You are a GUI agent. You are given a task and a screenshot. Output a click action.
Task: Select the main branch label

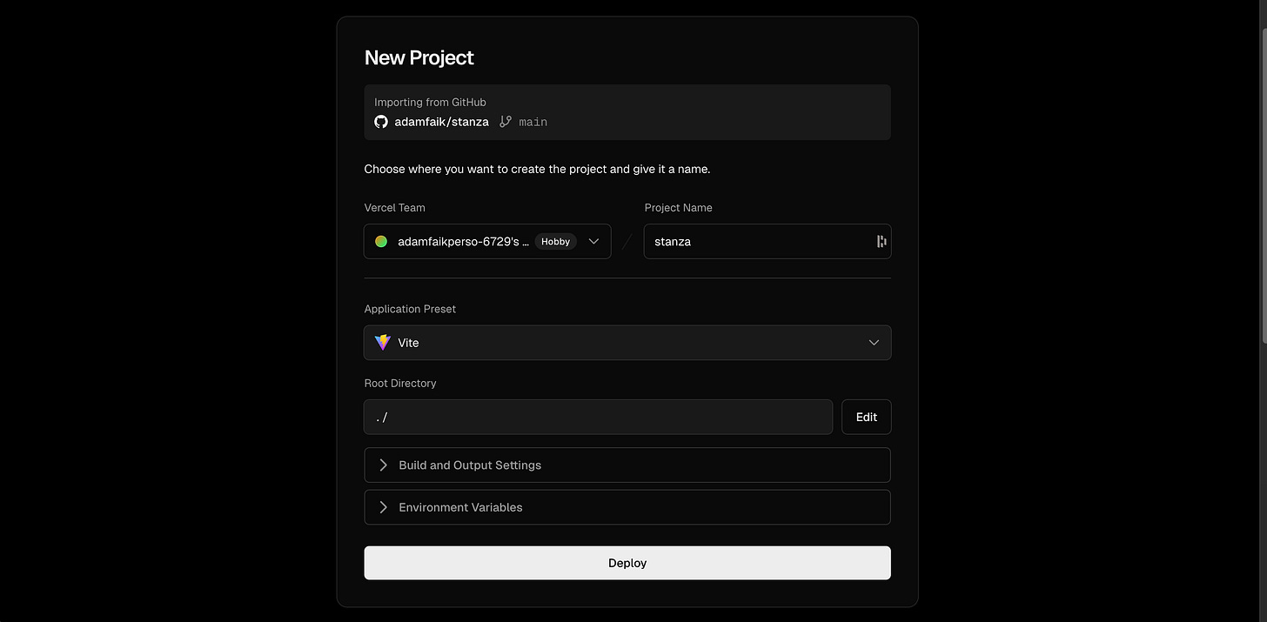click(533, 122)
